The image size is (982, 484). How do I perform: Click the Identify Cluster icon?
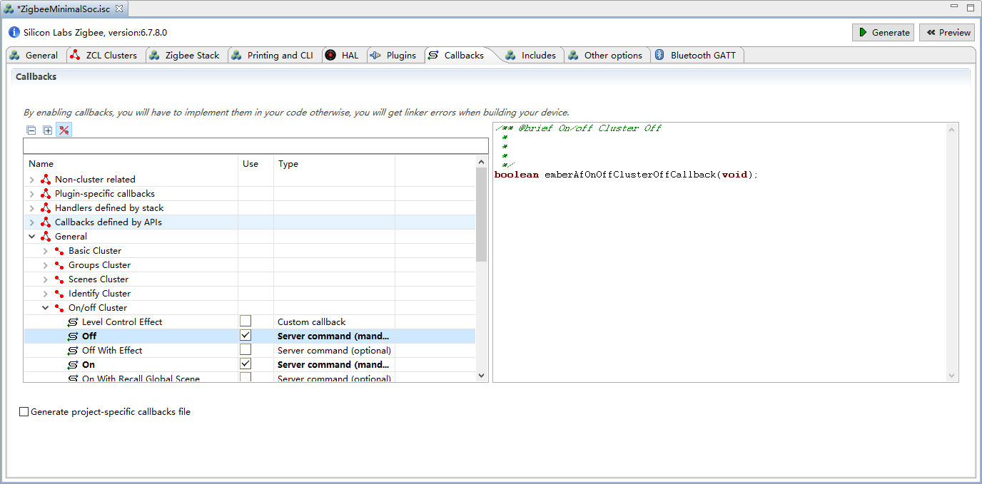click(59, 294)
